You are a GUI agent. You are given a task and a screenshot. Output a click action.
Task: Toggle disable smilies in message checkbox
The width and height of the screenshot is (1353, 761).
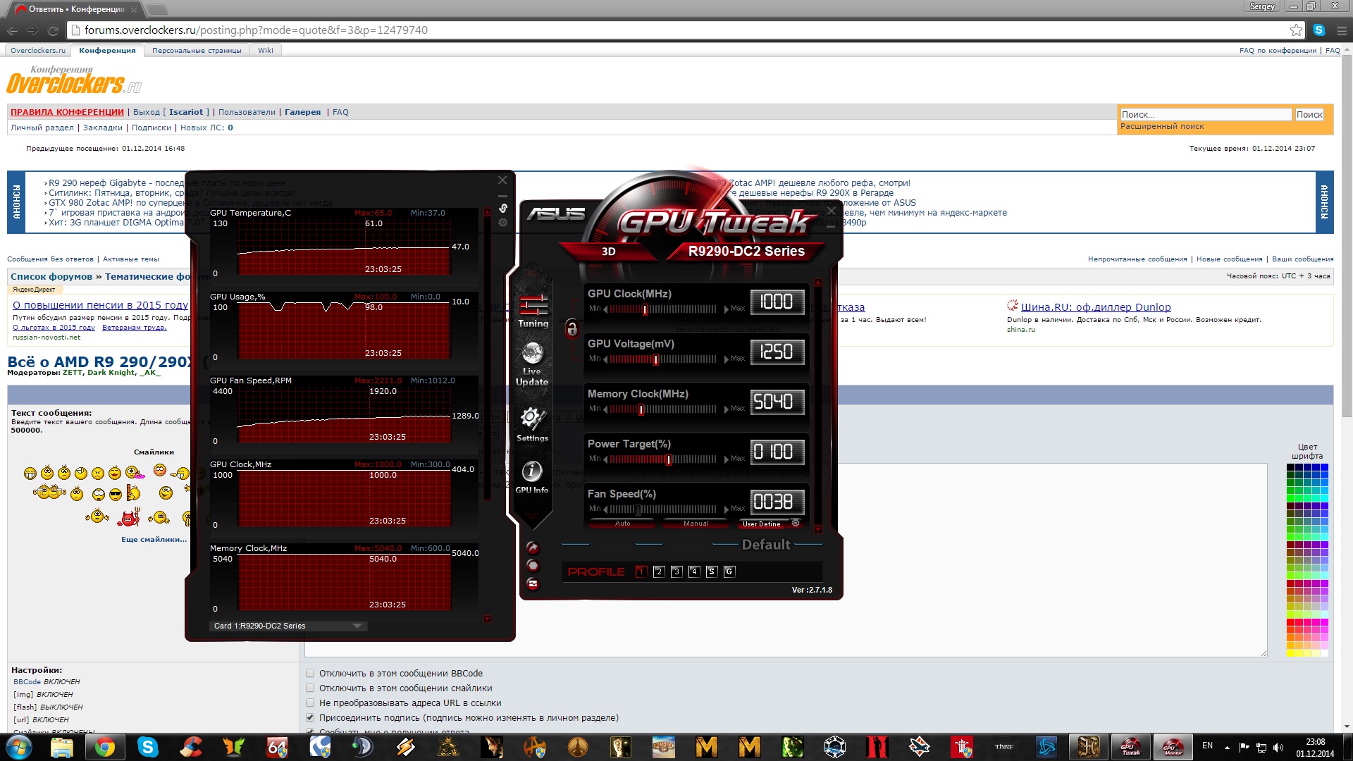pyautogui.click(x=310, y=688)
